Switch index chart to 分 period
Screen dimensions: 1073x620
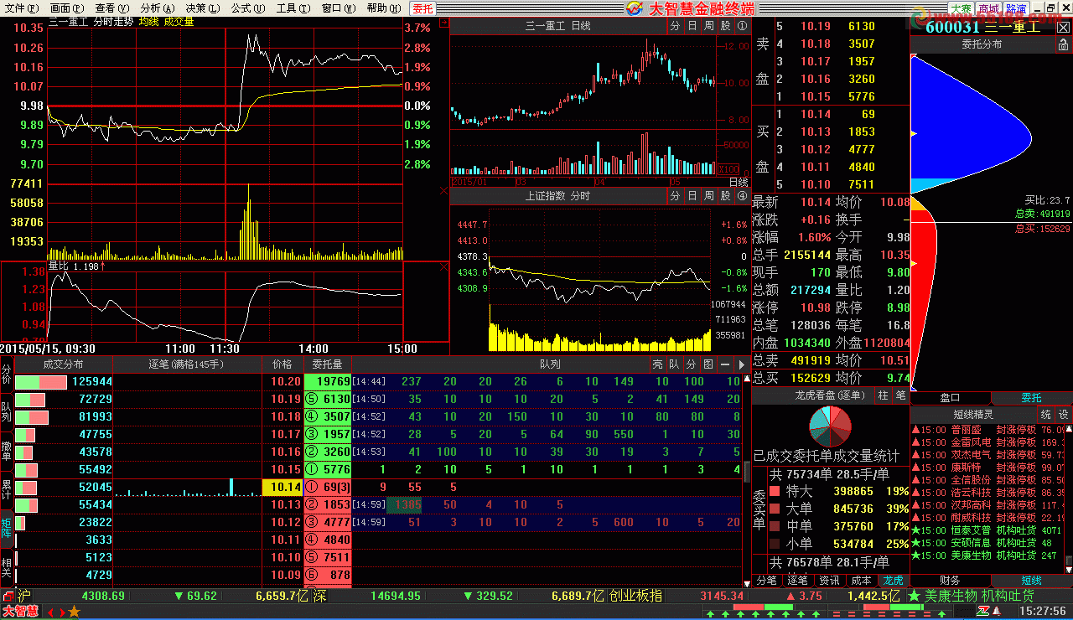pos(676,195)
